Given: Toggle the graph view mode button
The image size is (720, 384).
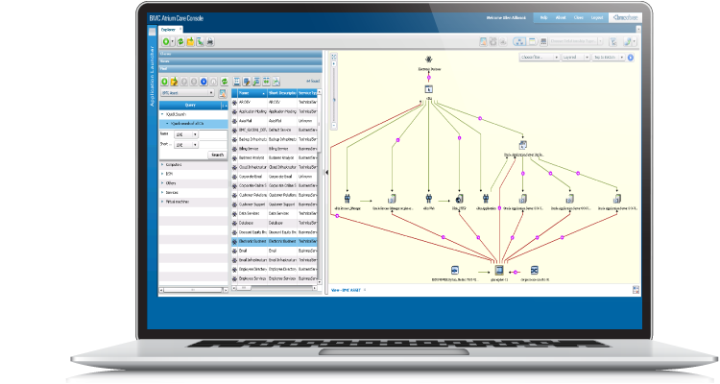Looking at the screenshot, I should click(x=520, y=42).
